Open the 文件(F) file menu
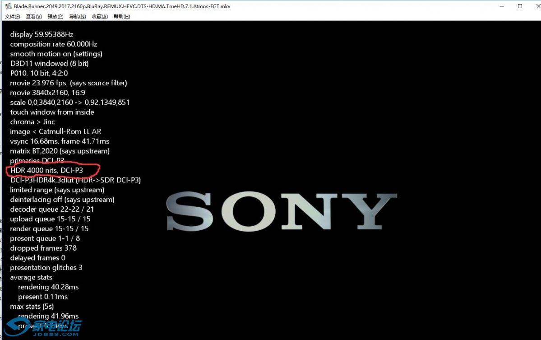541x340 pixels. (x=12, y=17)
